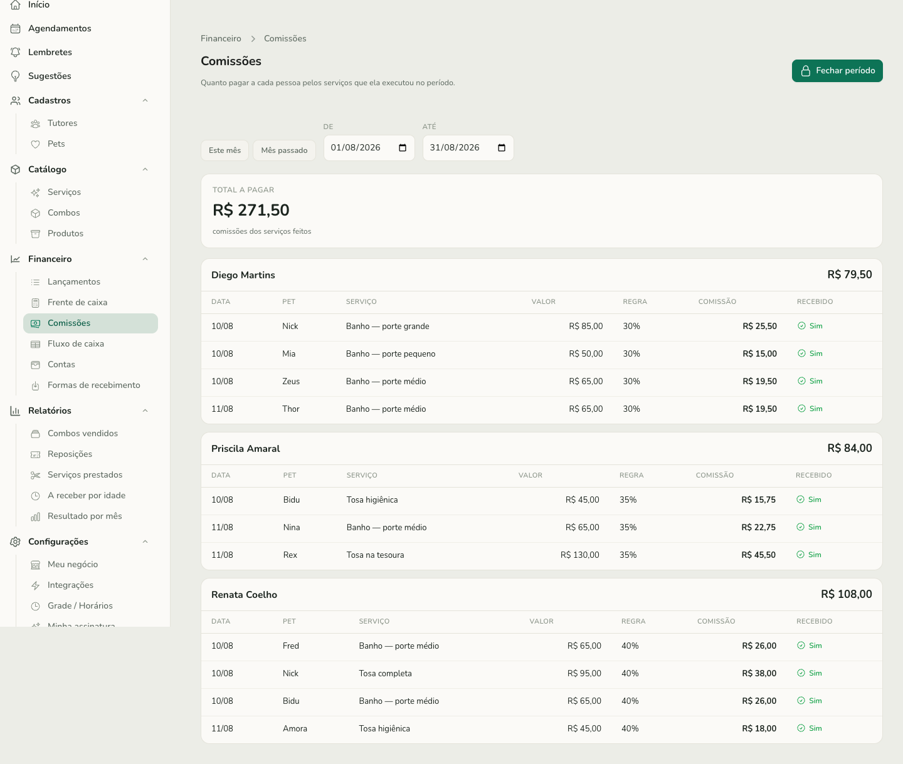The height and width of the screenshot is (764, 903).
Task: Click the Financeiro breadcrumb link
Action: pos(221,39)
